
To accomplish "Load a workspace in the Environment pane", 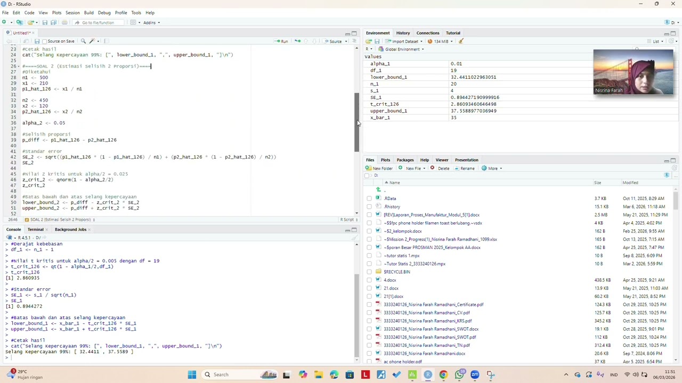I will point(368,41).
